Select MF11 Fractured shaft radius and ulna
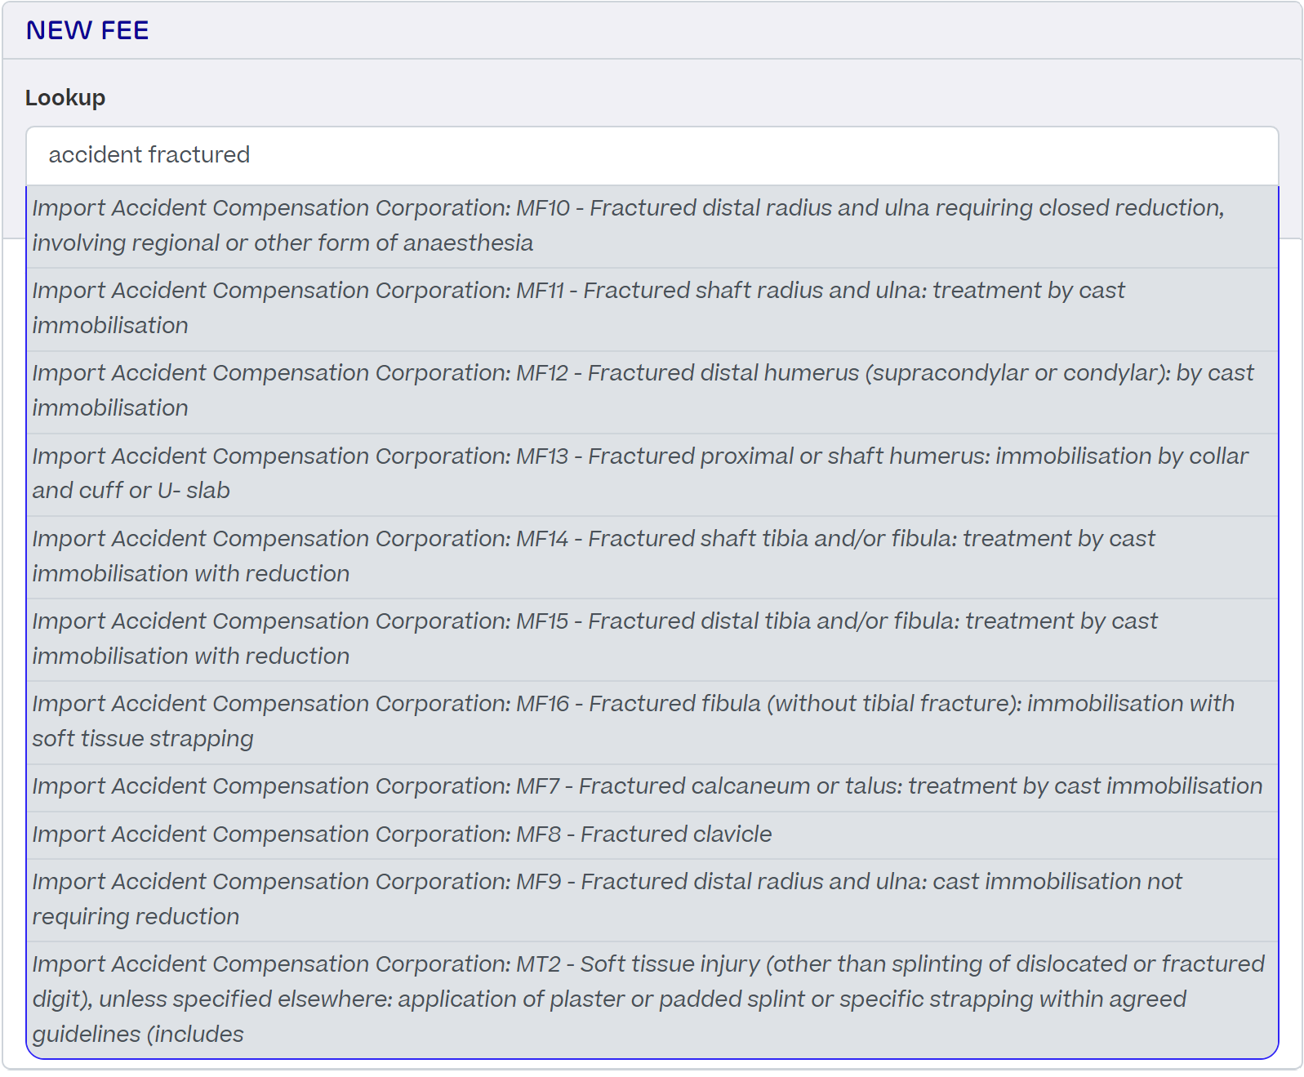 coord(652,309)
